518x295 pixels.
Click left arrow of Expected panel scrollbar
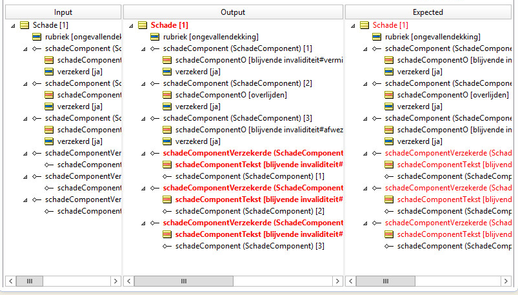(x=352, y=281)
